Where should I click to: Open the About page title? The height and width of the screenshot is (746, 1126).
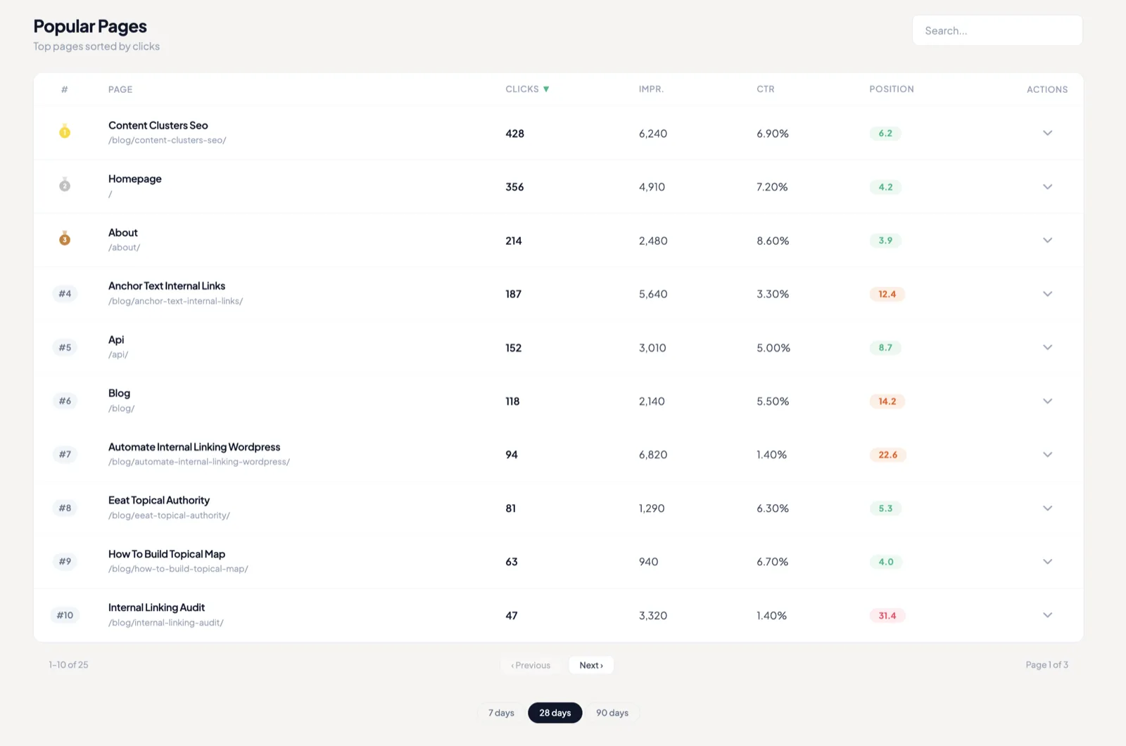coord(123,232)
